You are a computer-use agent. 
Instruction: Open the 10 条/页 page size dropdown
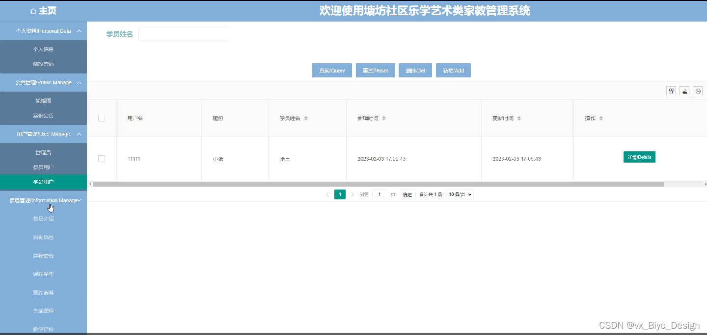coord(460,194)
